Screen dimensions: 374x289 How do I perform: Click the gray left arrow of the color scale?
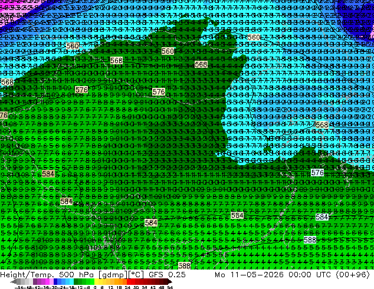click(14, 282)
